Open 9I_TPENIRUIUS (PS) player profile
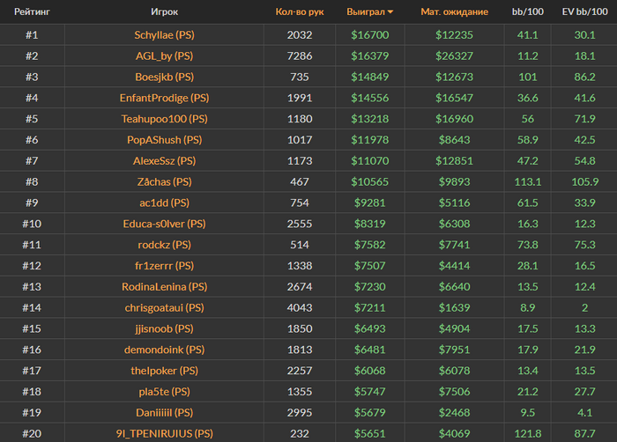 coord(164,433)
